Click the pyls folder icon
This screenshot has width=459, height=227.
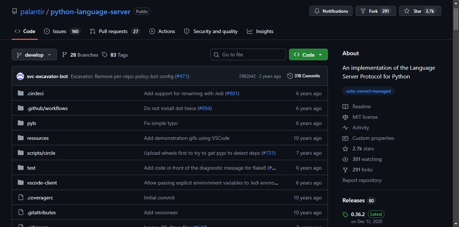21,123
